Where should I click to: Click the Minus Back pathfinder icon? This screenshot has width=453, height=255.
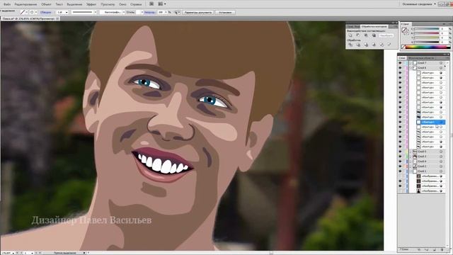(389, 44)
